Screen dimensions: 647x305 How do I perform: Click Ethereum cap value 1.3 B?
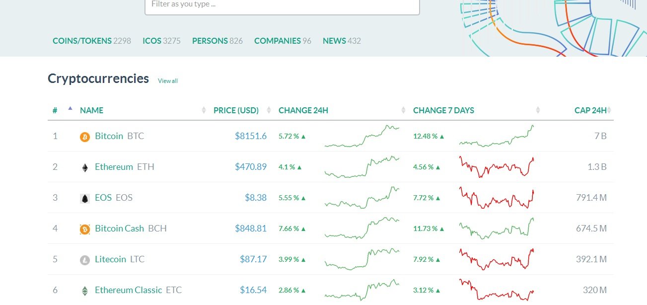click(x=597, y=166)
